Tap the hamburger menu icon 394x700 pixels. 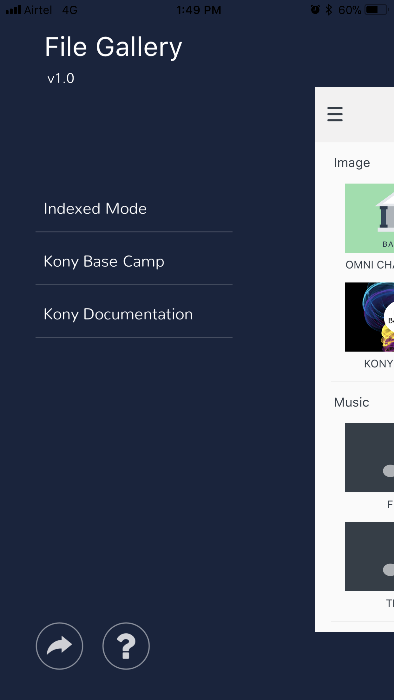[x=335, y=114]
